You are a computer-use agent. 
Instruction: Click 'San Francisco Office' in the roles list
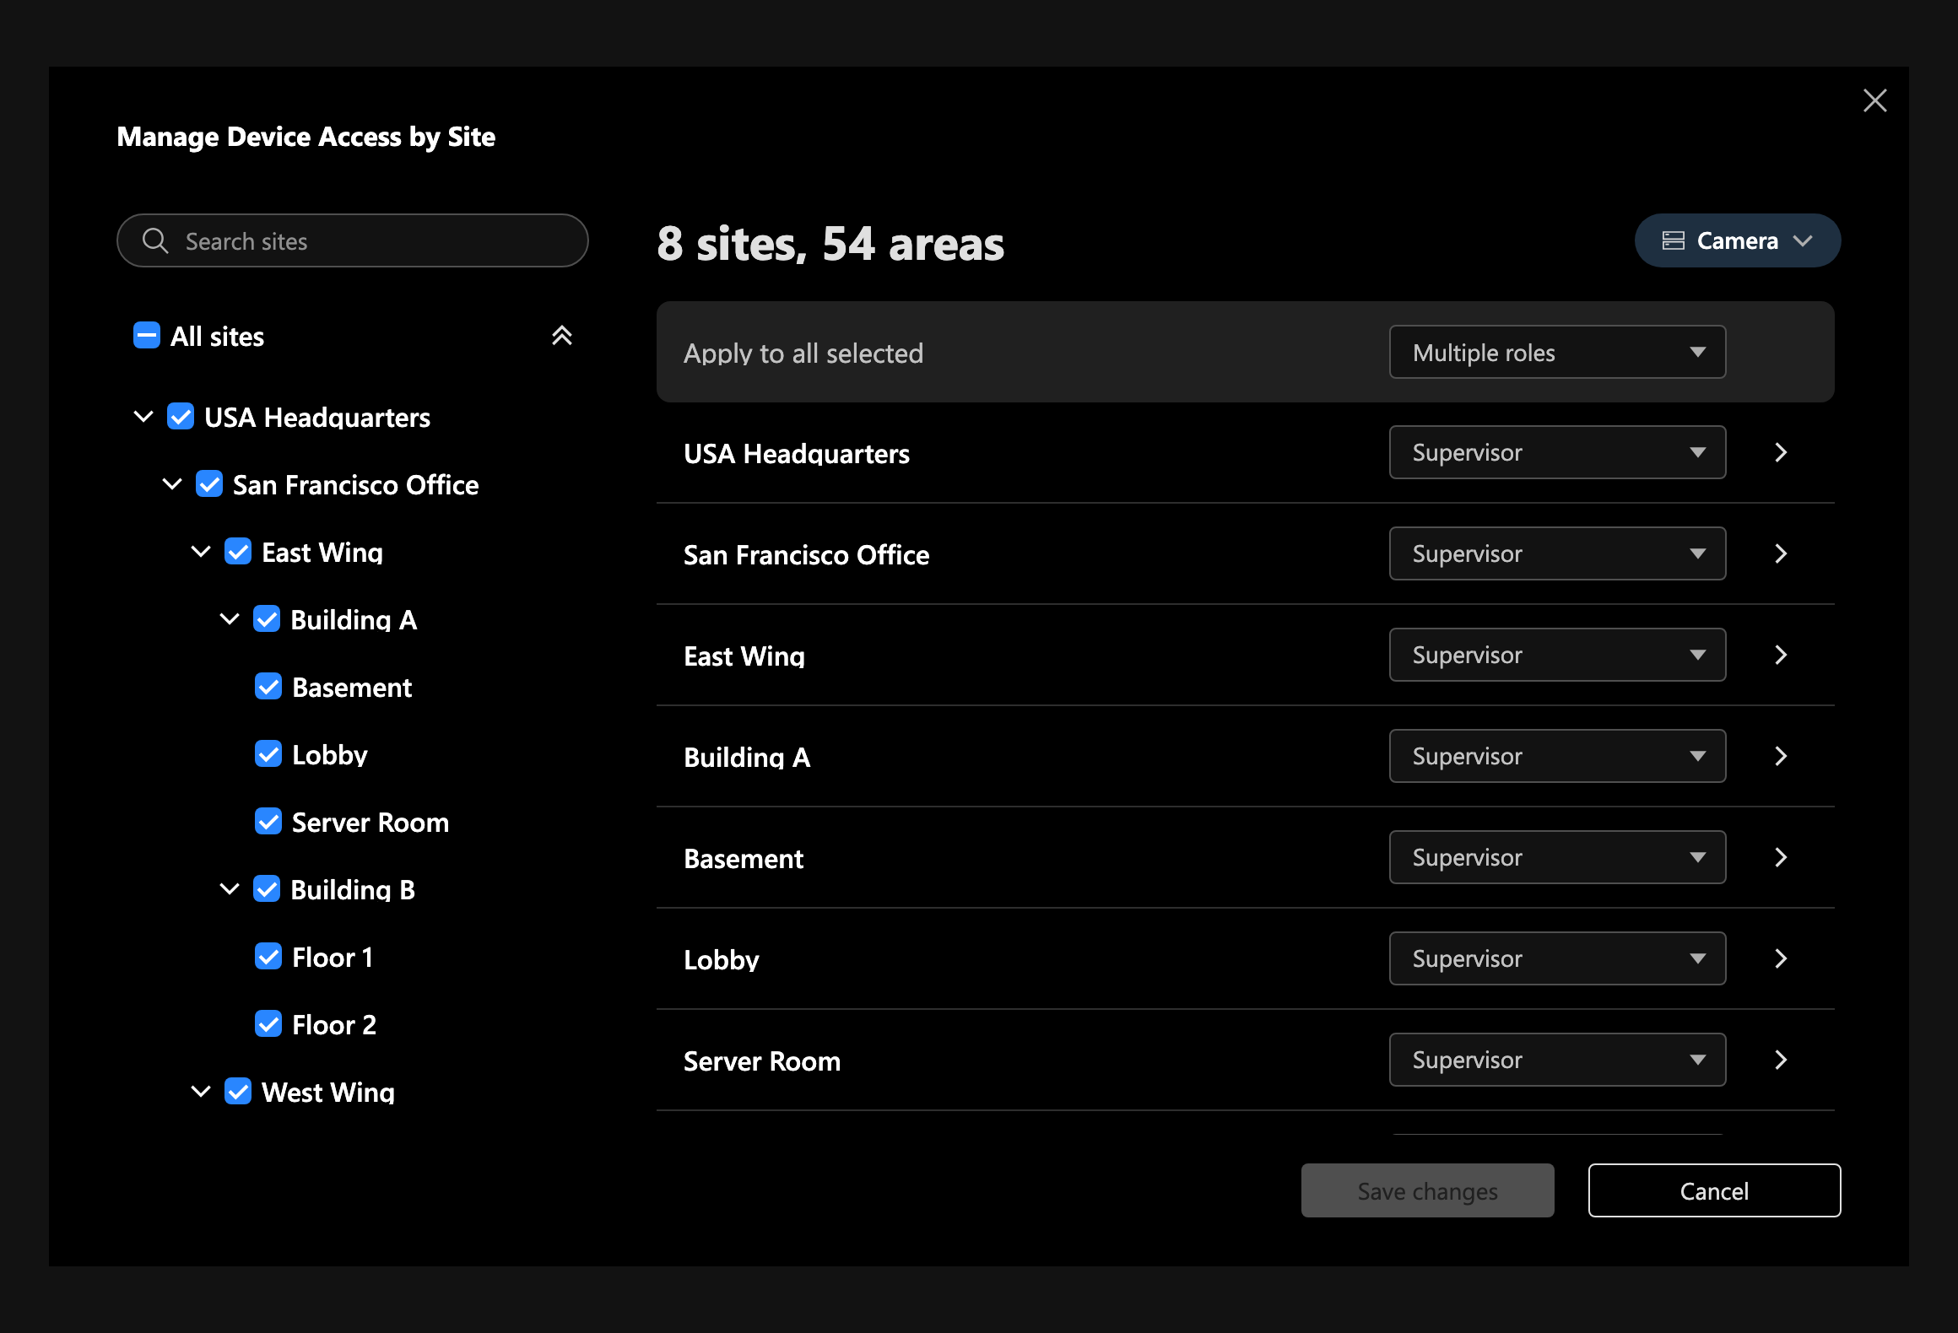click(x=807, y=555)
